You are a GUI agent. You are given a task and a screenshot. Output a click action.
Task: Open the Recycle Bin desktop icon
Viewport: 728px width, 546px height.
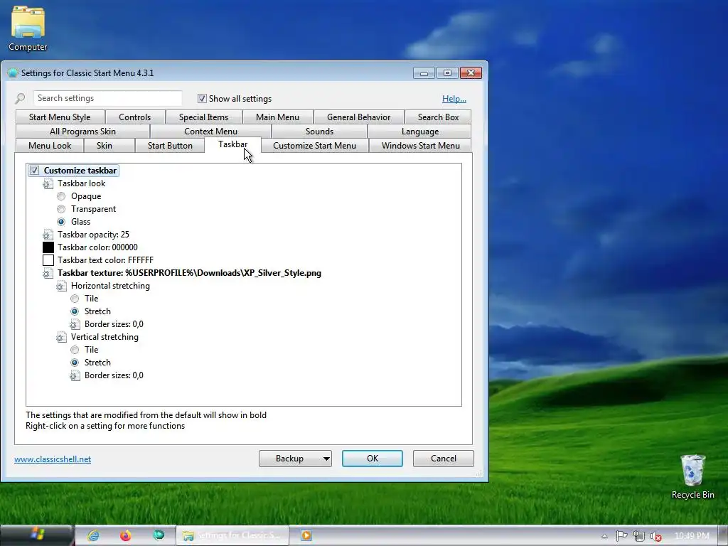(x=692, y=477)
